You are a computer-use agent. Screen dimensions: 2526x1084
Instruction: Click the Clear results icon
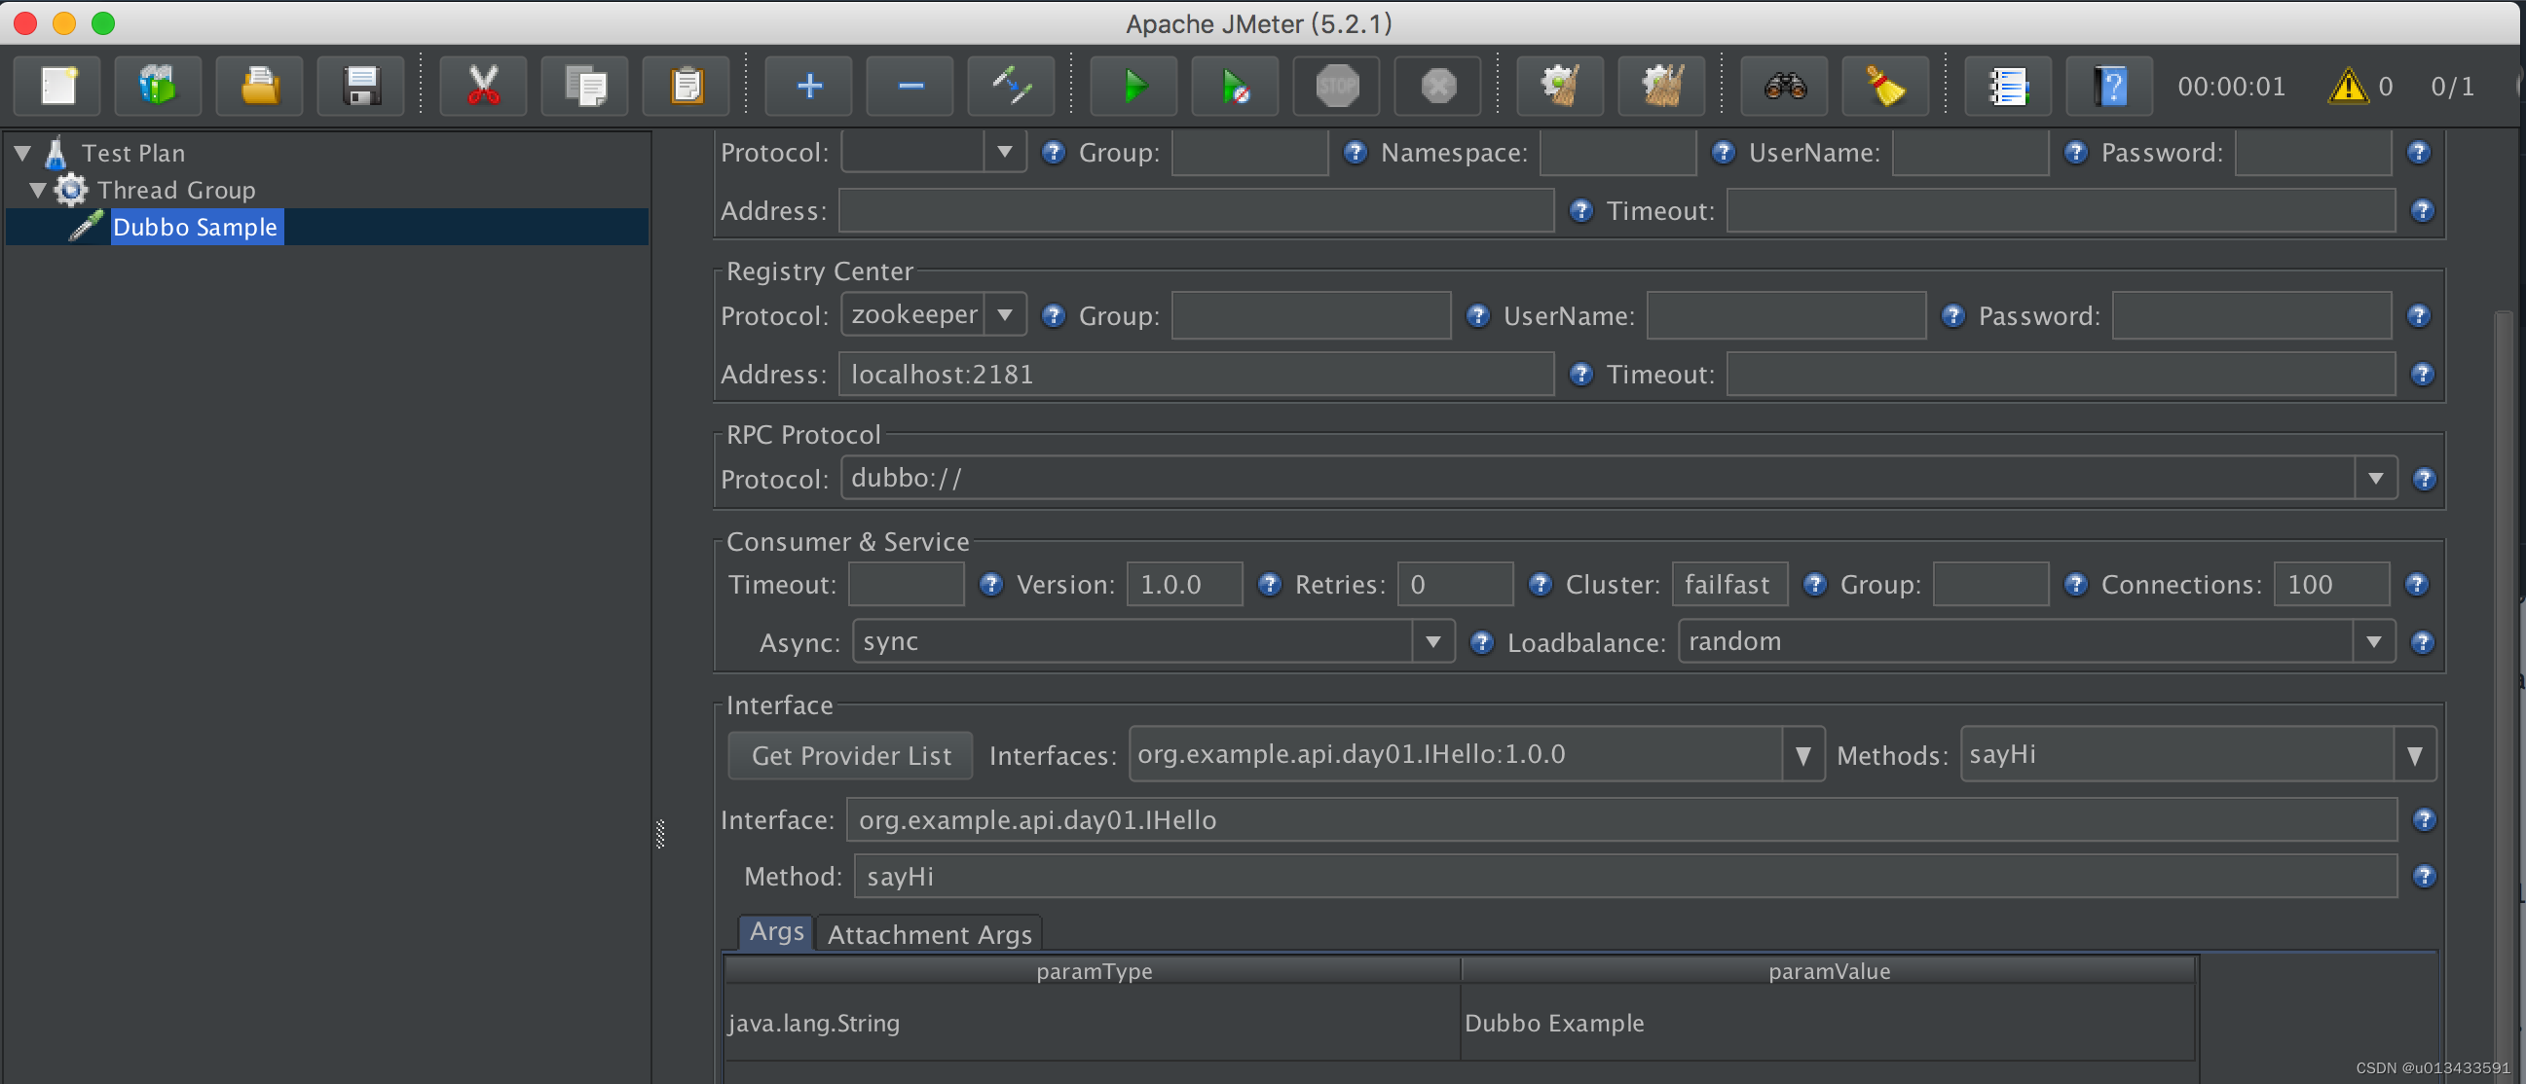[1560, 87]
